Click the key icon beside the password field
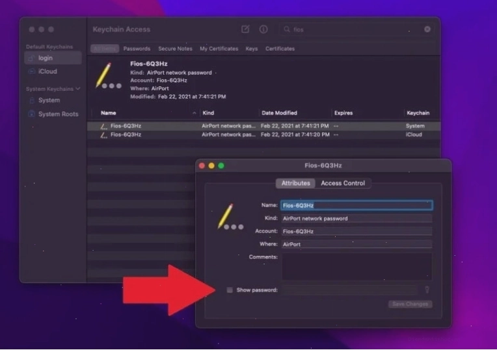This screenshot has height=350, width=497. (427, 290)
